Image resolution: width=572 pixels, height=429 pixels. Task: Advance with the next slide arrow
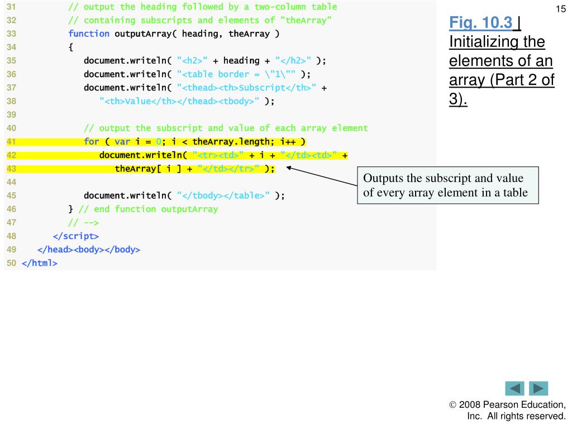coord(538,389)
